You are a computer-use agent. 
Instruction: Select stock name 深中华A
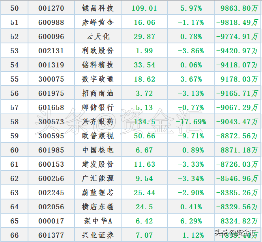[98, 221]
